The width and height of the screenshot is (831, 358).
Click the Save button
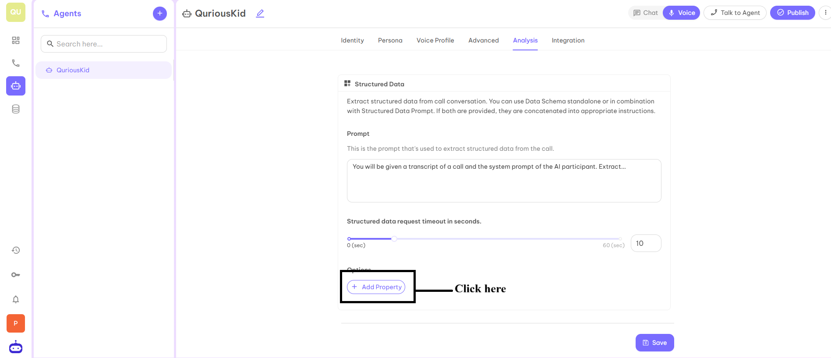(655, 343)
